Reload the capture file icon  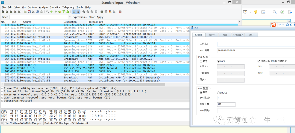pos(37,12)
